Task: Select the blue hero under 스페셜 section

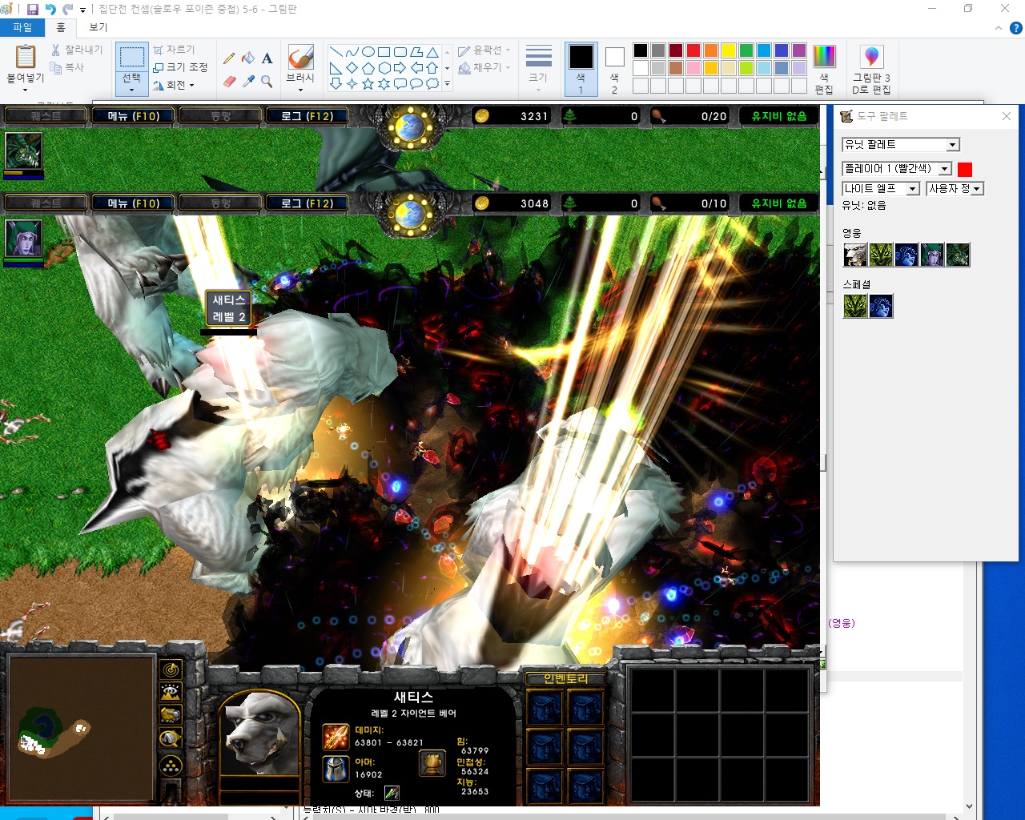Action: [x=881, y=306]
